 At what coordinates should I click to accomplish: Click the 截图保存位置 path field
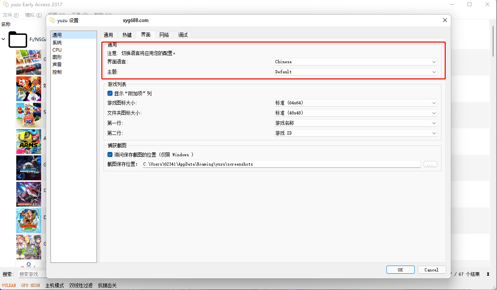point(281,164)
